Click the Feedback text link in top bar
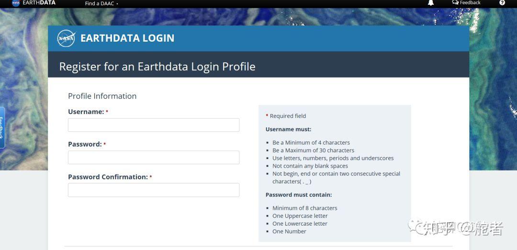 pos(470,3)
